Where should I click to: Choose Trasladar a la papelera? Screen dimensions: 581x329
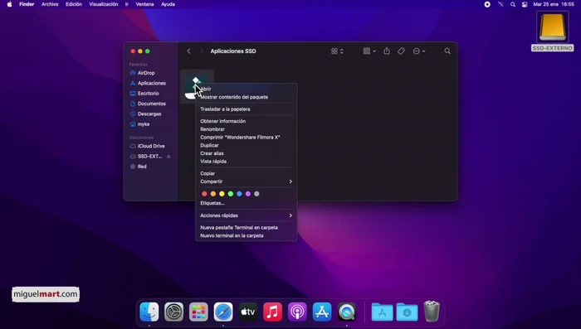click(x=246, y=109)
